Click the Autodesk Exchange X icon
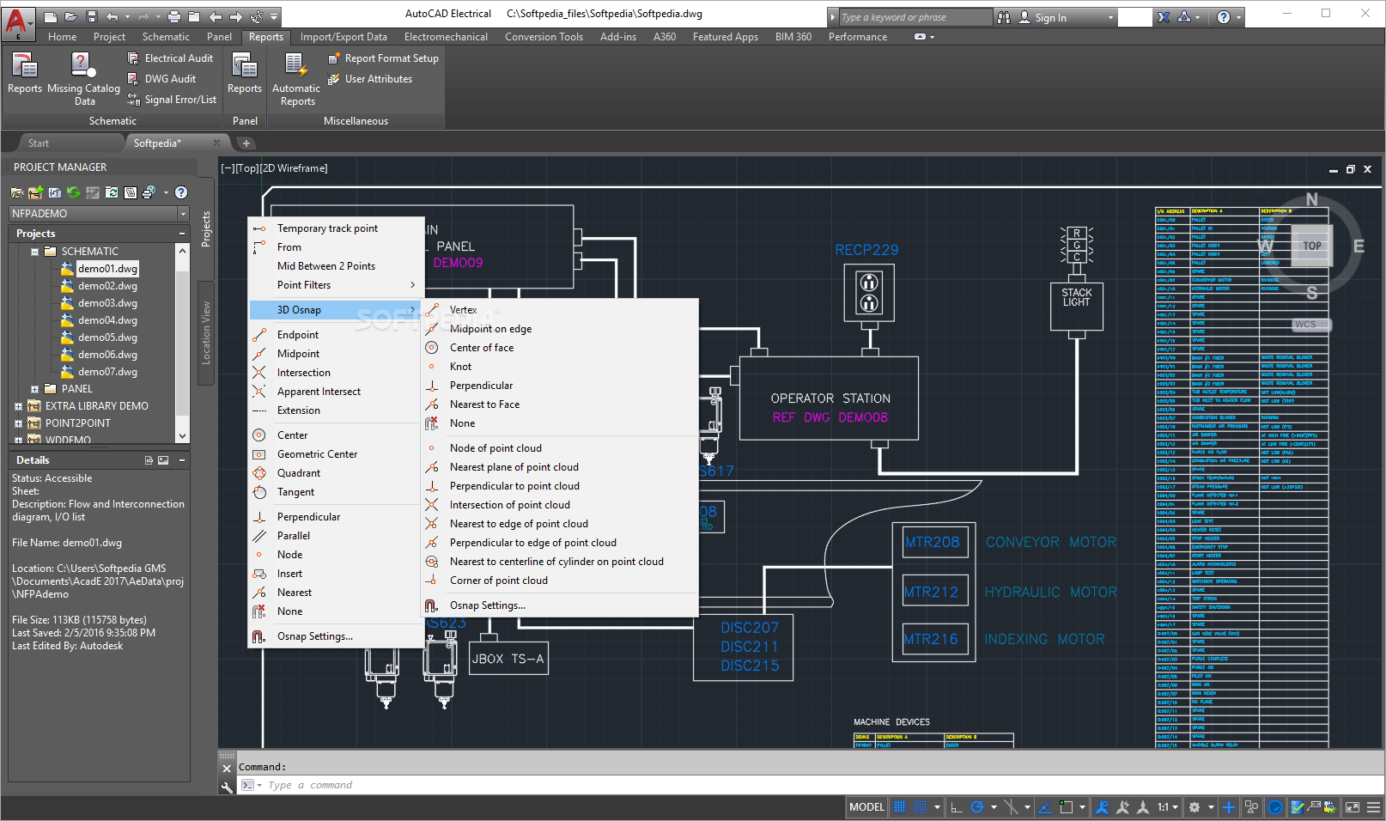The image size is (1386, 821). pos(1164,17)
